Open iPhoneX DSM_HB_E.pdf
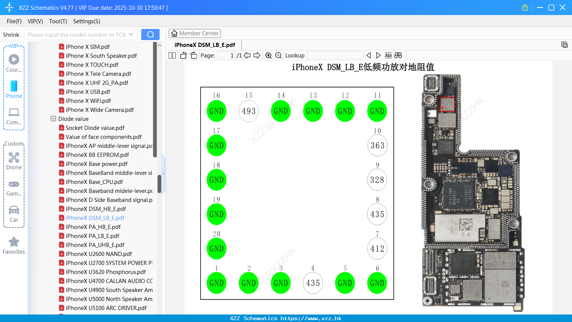Viewport: 572px width, 322px height. 96,209
